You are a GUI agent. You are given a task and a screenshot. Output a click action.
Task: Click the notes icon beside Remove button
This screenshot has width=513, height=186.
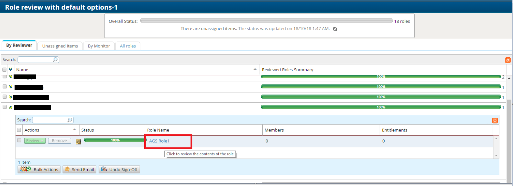coord(78,142)
